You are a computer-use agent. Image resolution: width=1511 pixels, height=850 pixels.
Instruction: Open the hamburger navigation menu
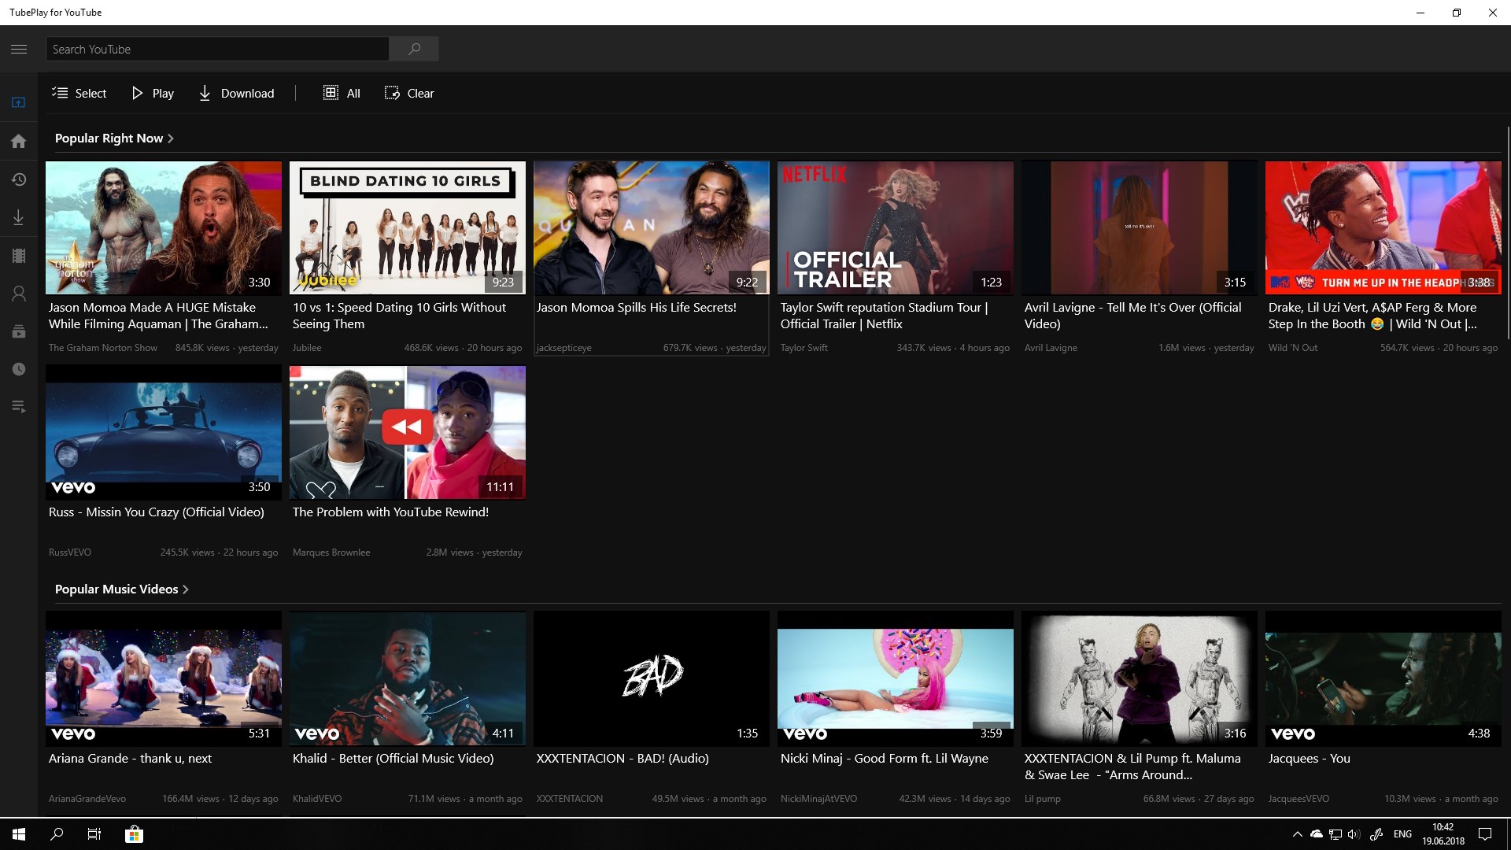tap(19, 49)
